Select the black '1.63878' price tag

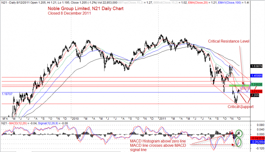pos(257,66)
